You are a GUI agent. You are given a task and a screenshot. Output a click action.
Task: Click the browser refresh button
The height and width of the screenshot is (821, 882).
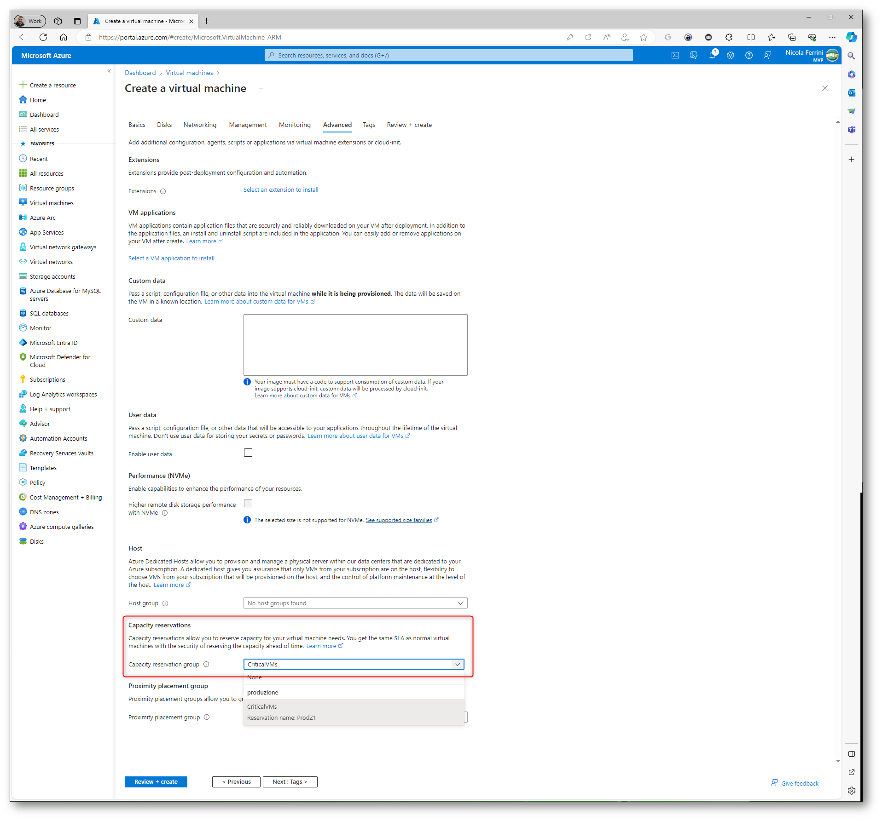[x=43, y=37]
